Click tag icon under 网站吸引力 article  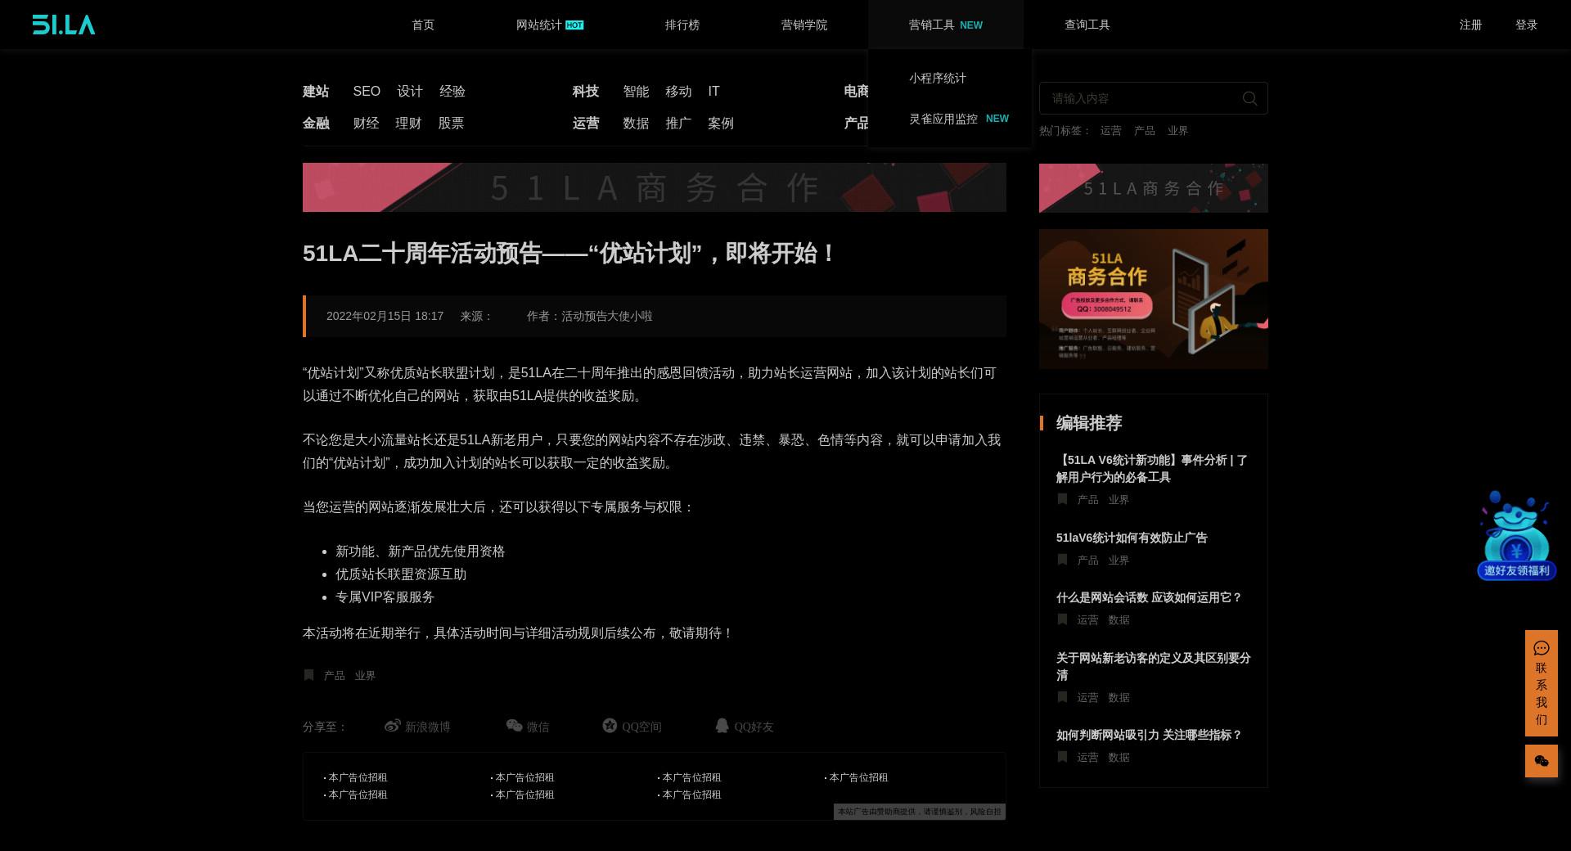[1062, 757]
